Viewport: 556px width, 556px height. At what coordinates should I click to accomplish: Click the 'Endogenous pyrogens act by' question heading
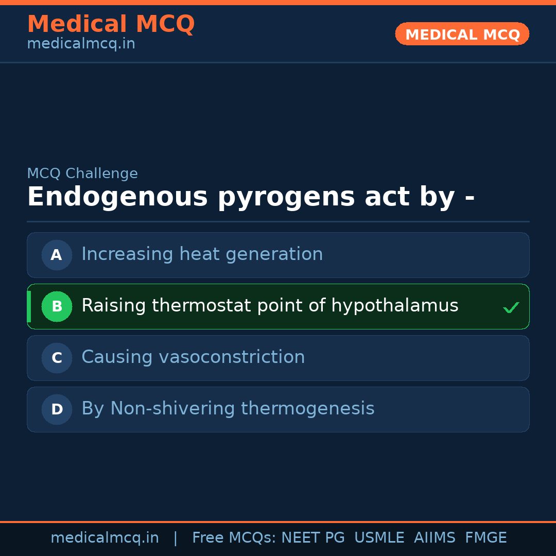click(x=251, y=197)
